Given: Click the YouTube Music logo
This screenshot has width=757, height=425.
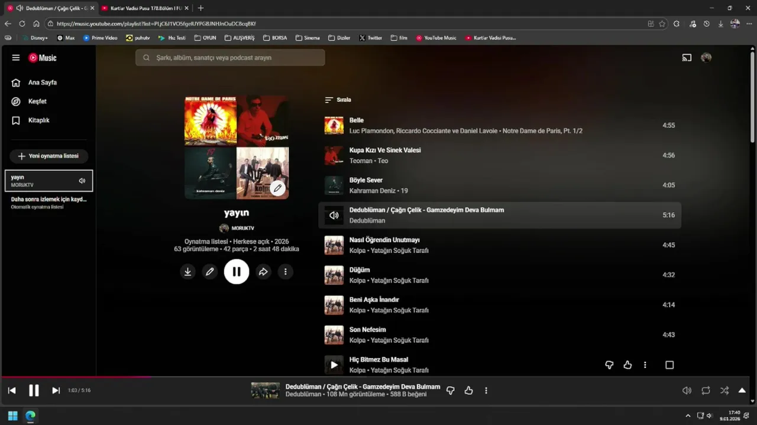Looking at the screenshot, I should coord(43,58).
